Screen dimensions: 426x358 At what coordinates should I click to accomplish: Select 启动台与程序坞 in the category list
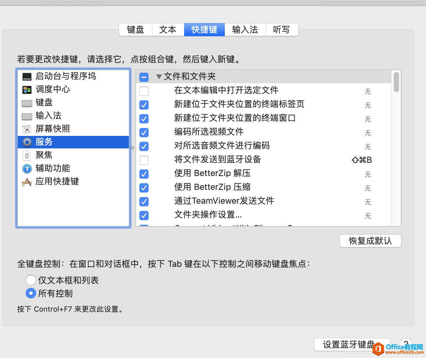point(73,76)
